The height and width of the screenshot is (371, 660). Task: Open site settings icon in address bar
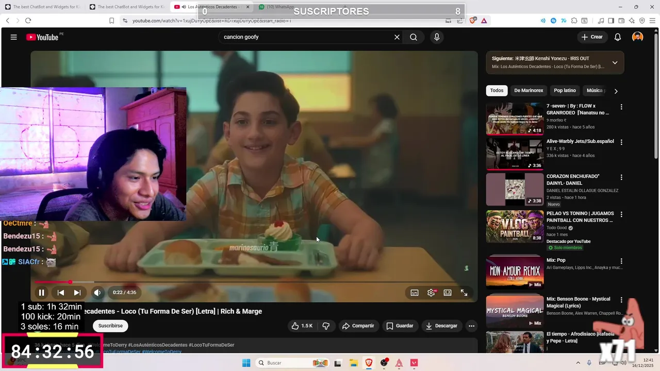[x=124, y=21]
